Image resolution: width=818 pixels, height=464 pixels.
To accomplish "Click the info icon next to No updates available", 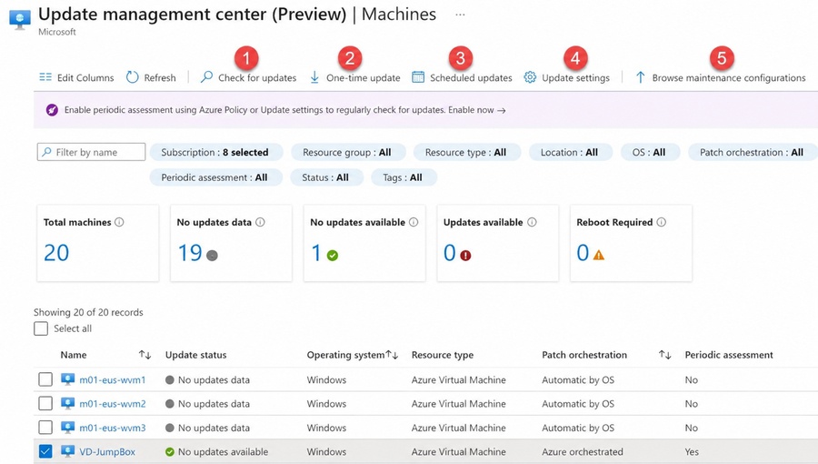I will [414, 222].
